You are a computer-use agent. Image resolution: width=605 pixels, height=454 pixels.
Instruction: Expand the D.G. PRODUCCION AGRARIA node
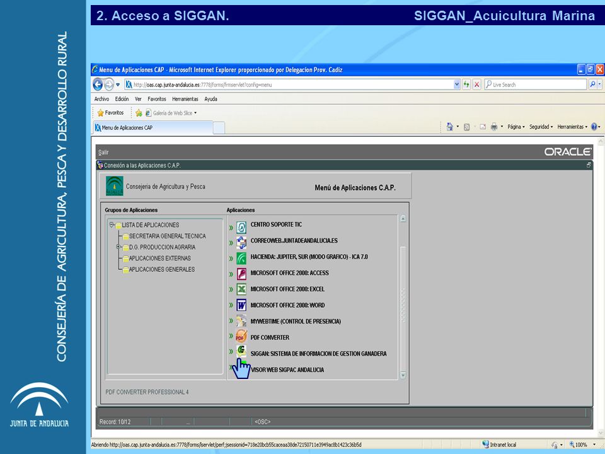point(118,247)
